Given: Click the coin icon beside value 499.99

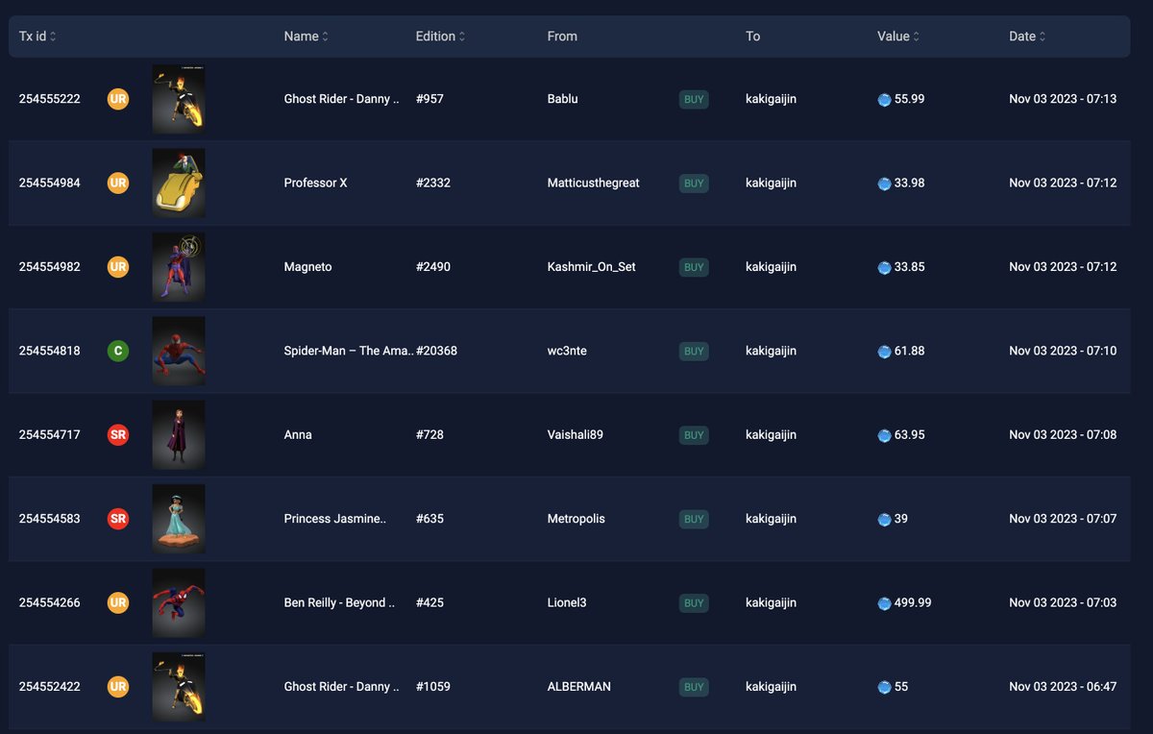Looking at the screenshot, I should 884,602.
